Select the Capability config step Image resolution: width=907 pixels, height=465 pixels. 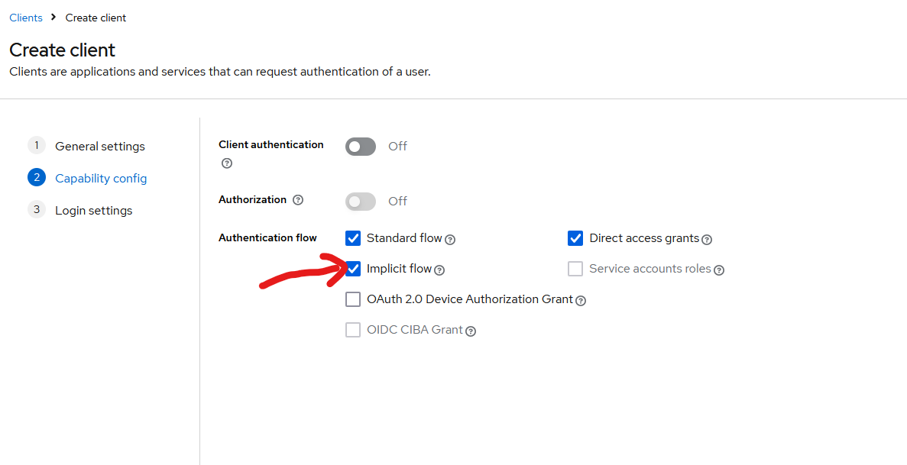[x=101, y=178]
